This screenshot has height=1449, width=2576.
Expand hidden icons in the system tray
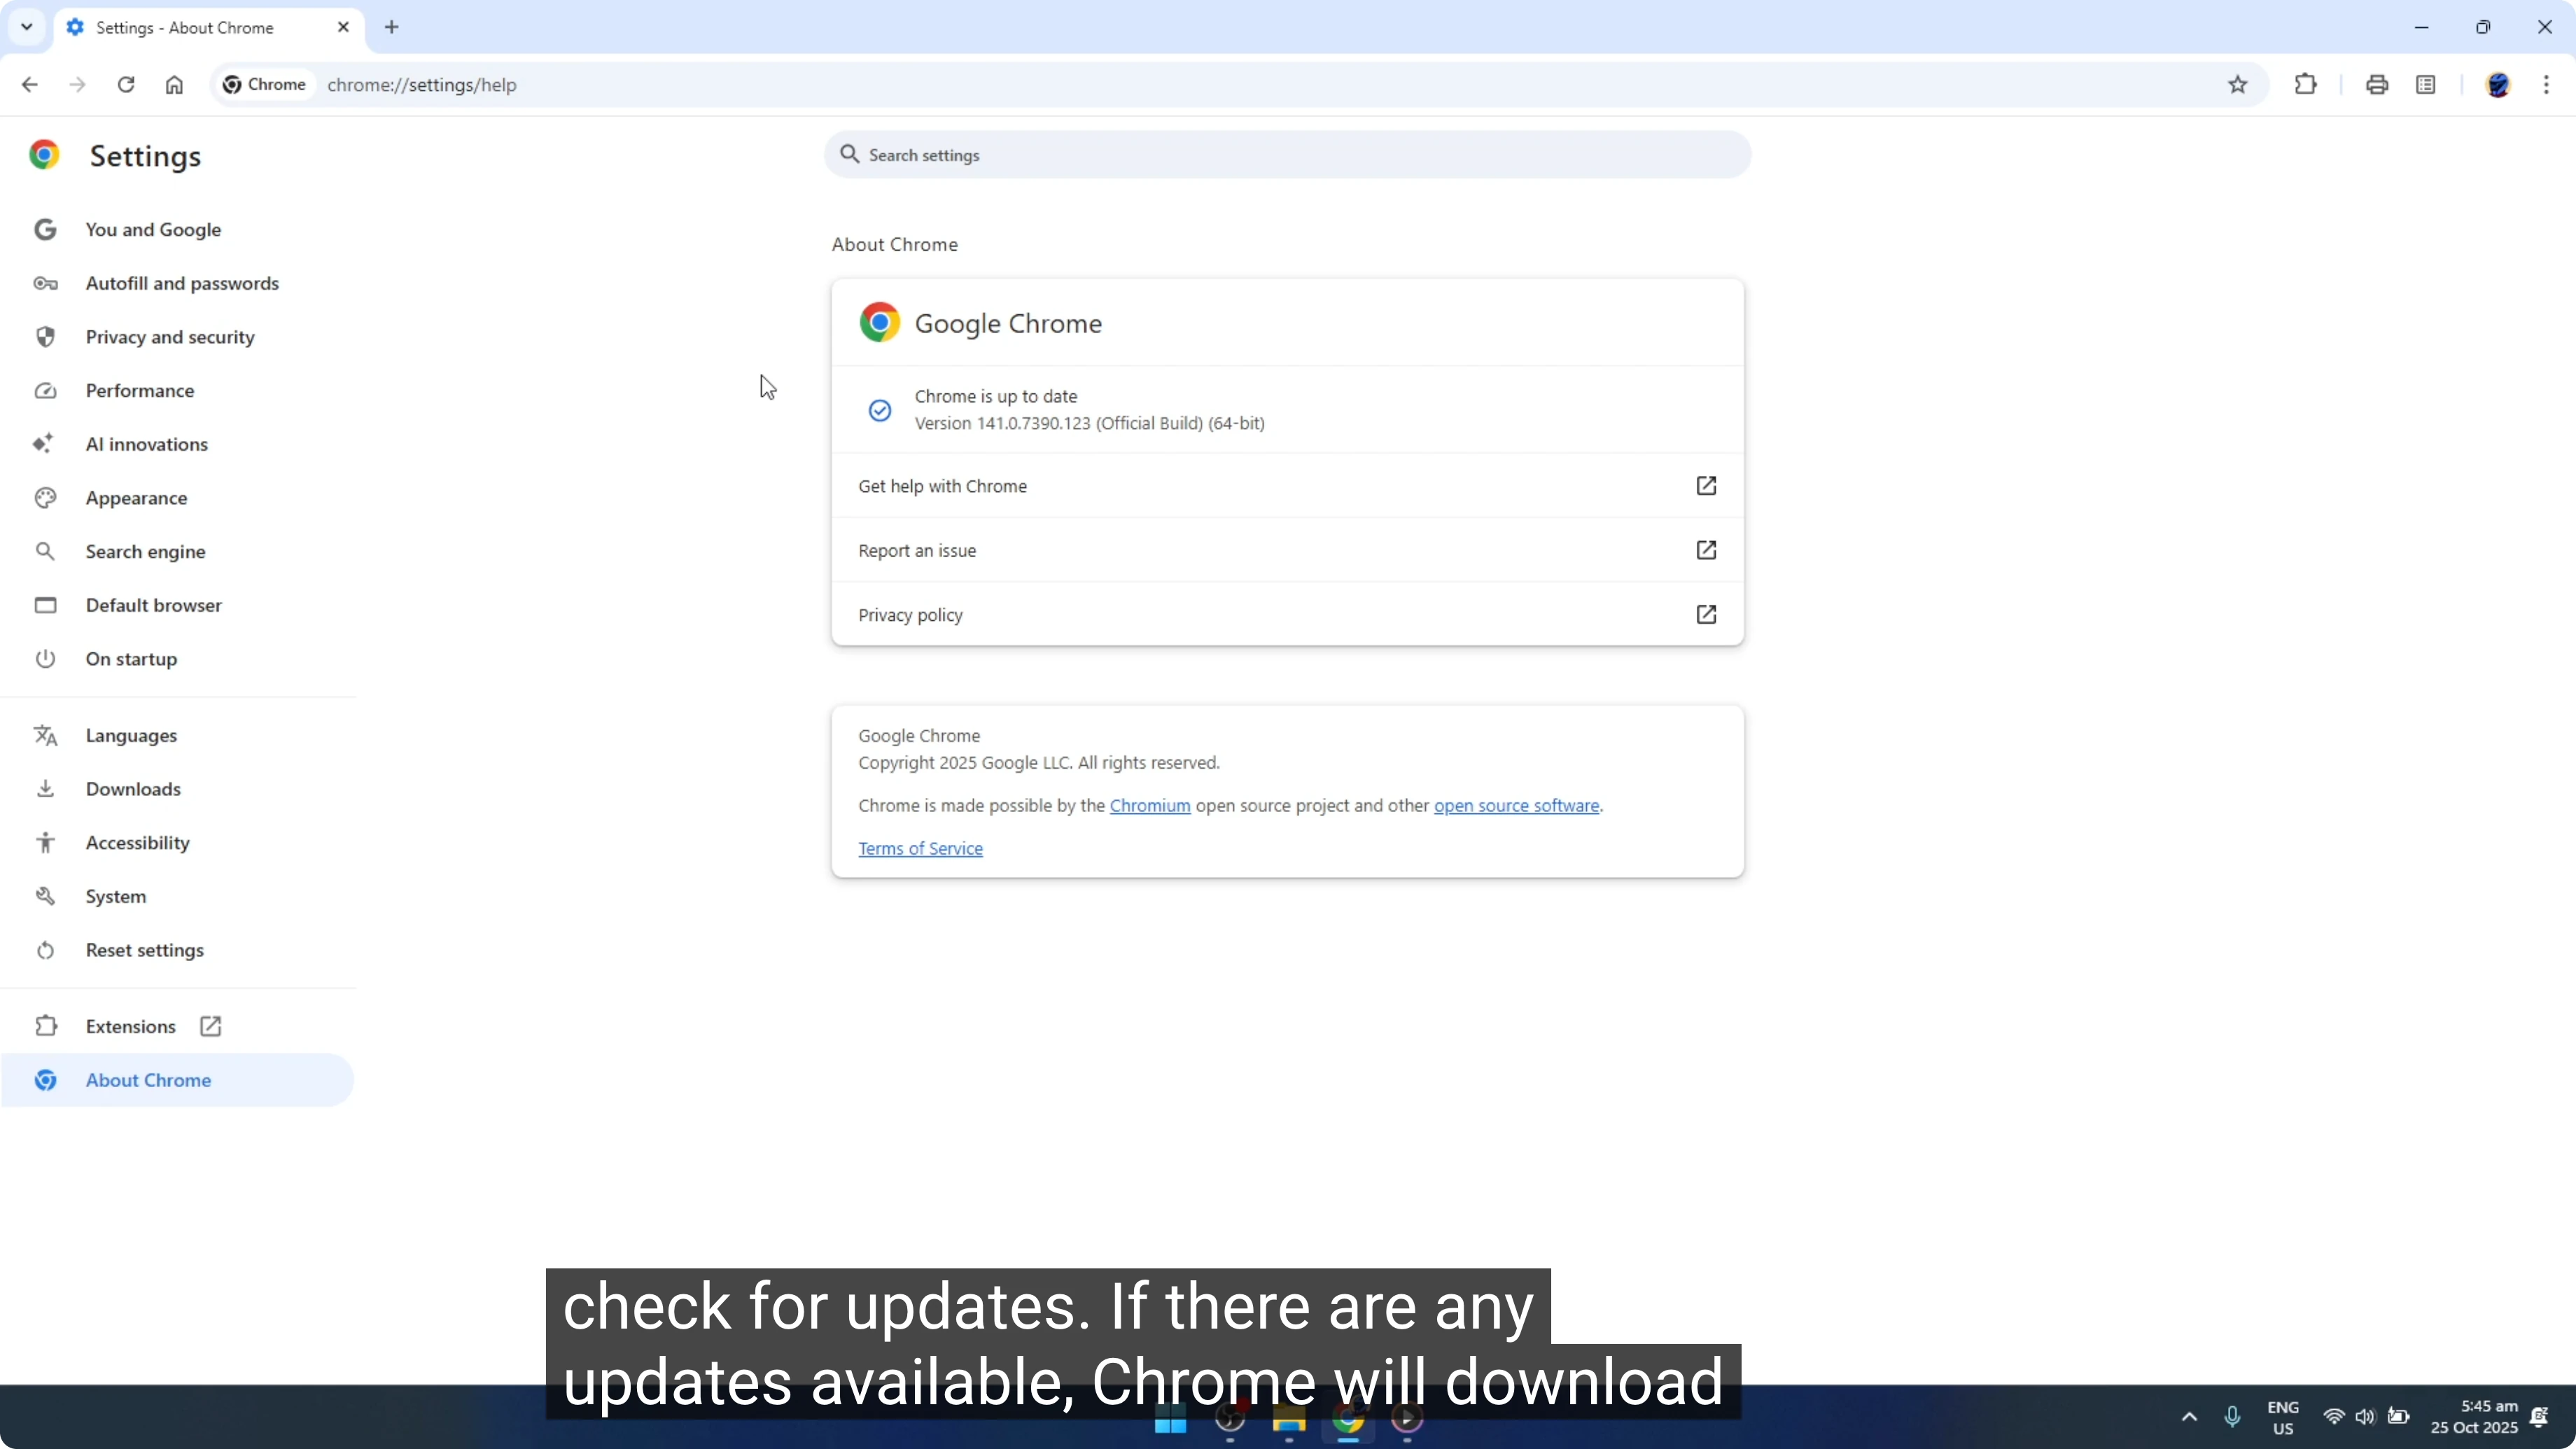tap(2189, 1416)
